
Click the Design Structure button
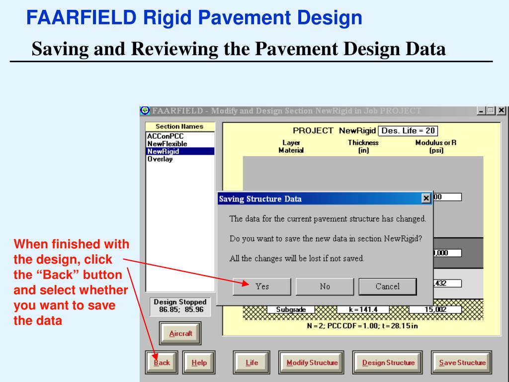[x=388, y=363]
